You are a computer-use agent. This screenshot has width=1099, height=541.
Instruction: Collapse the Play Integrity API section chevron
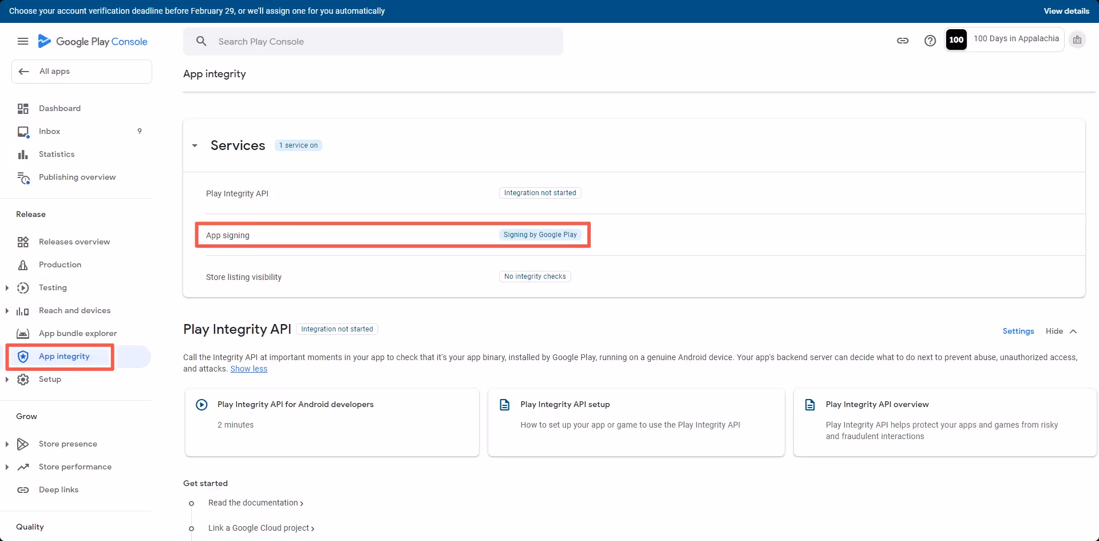point(1073,331)
